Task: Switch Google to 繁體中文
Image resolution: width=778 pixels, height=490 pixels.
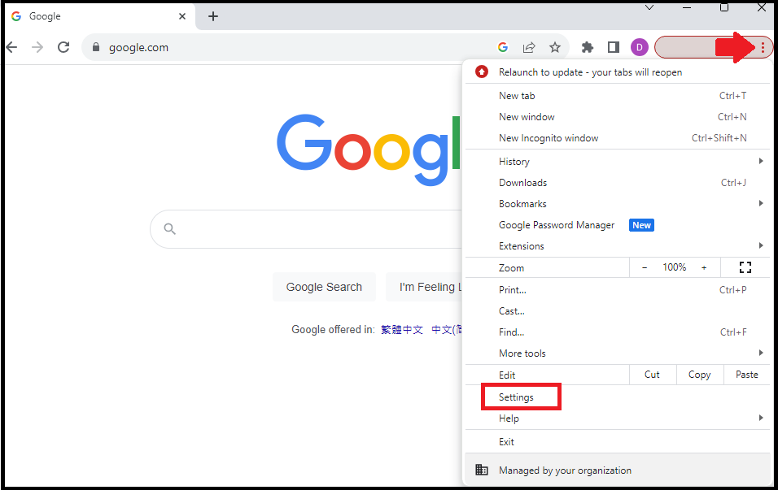Action: coord(402,329)
